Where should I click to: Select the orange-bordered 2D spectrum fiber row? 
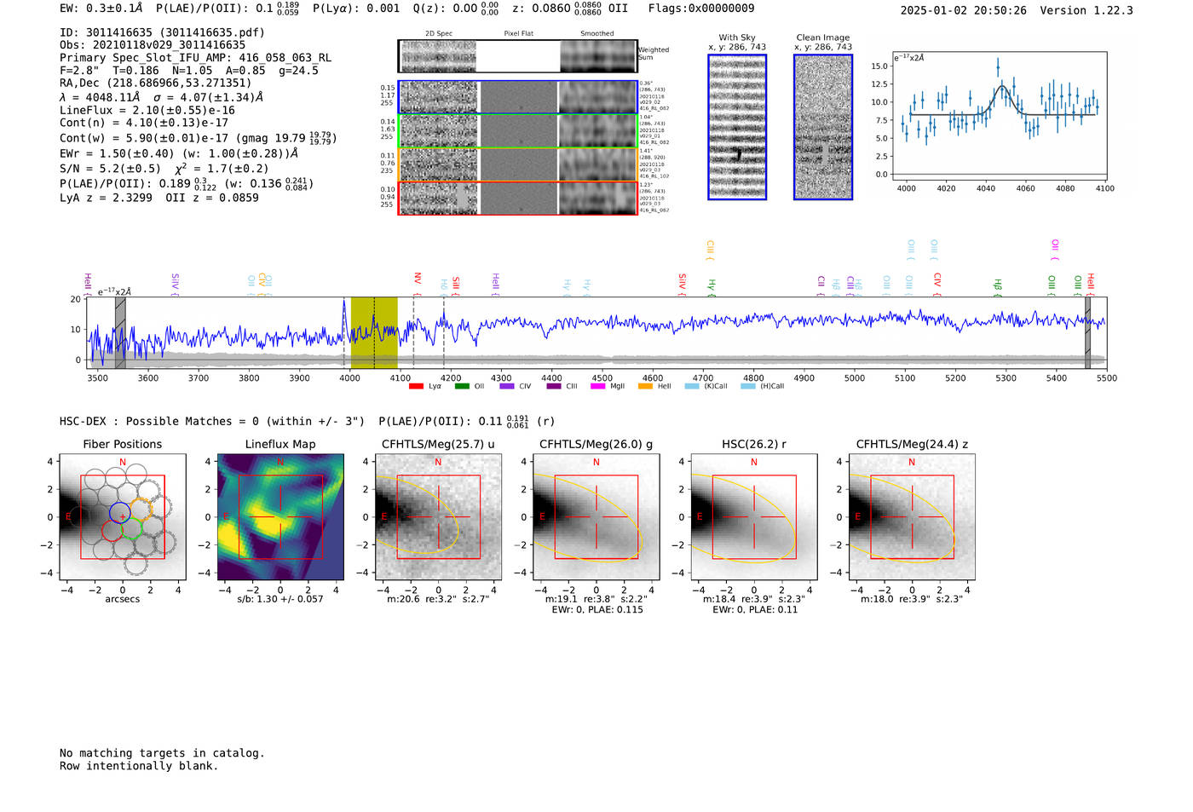pyautogui.click(x=517, y=164)
